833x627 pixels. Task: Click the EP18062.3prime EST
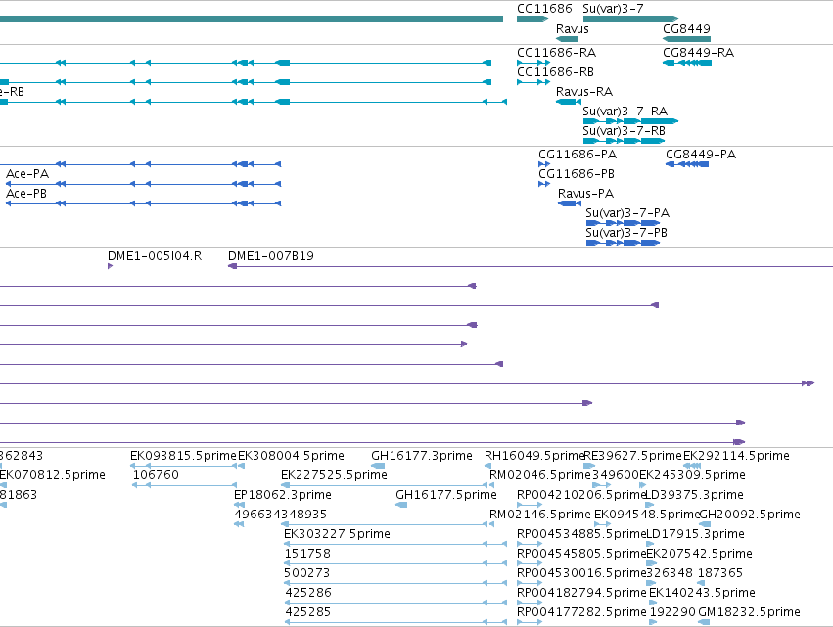click(239, 505)
